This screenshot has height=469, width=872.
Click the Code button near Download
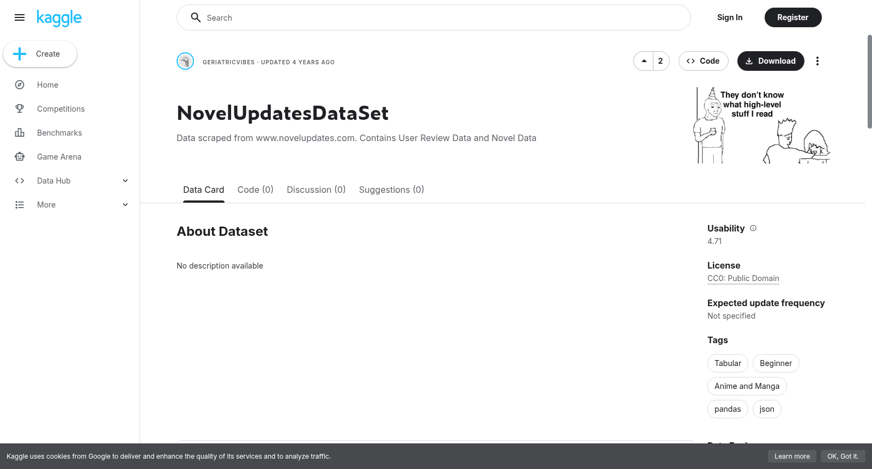(x=704, y=61)
